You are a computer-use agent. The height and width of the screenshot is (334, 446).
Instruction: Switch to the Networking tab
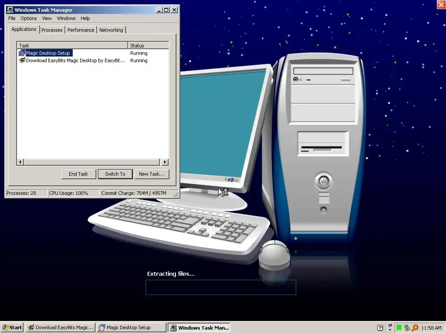tap(111, 30)
